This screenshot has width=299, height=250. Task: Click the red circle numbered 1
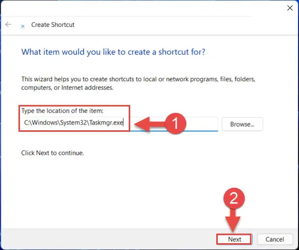[x=176, y=123]
